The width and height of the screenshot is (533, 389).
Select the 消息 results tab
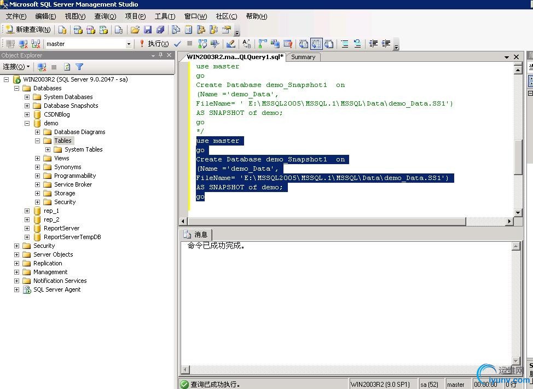pyautogui.click(x=196, y=234)
